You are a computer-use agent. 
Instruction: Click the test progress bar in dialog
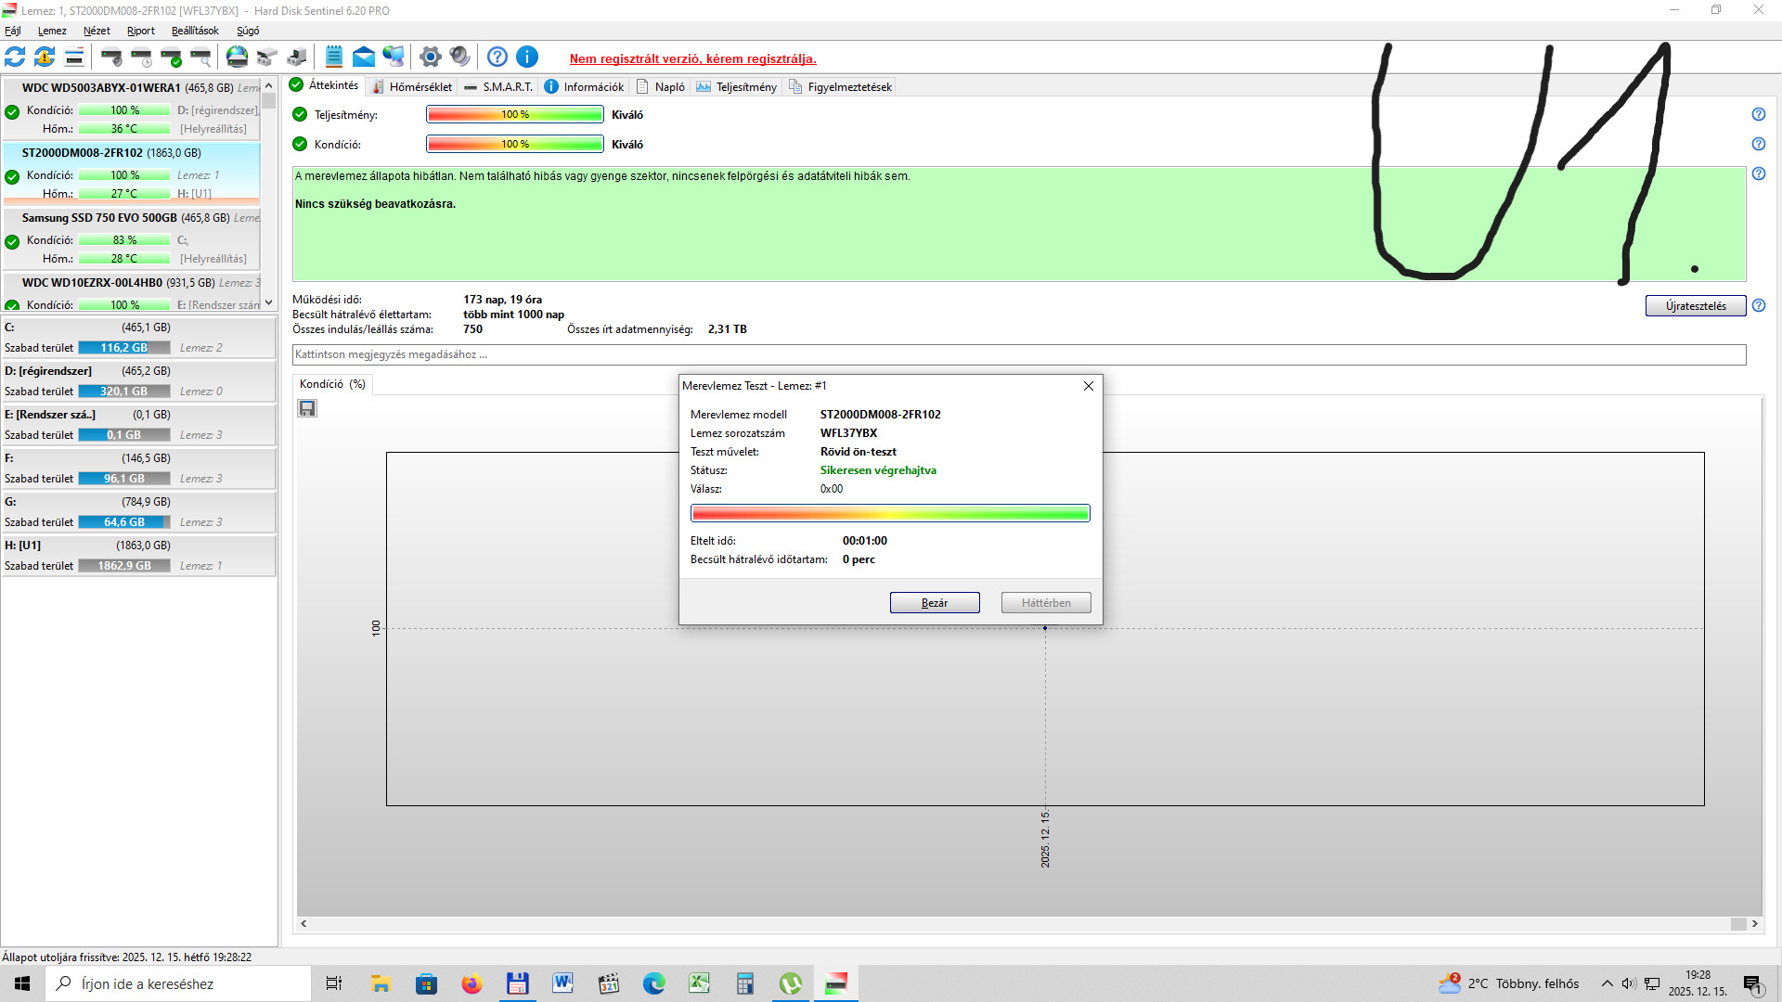[x=889, y=513]
